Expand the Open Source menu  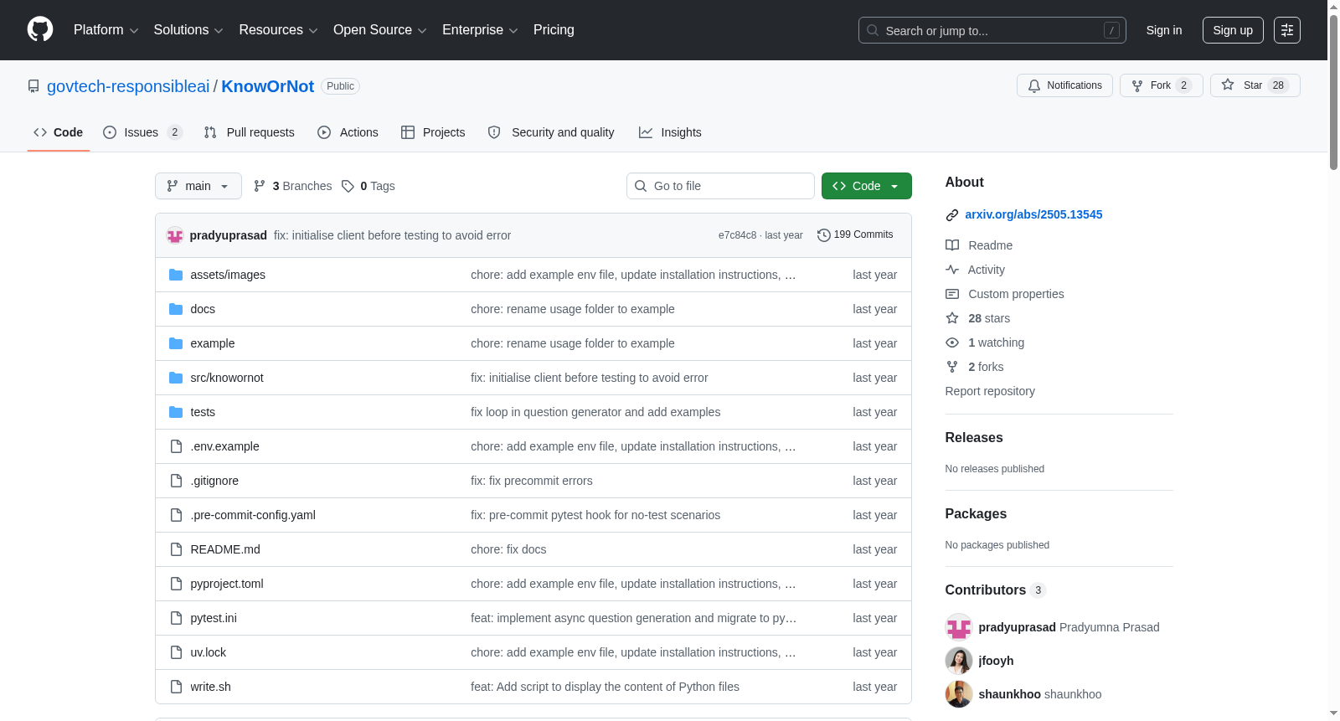[380, 30]
